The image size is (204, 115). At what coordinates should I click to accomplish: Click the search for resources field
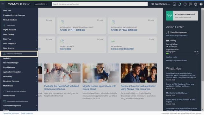pyautogui.click(x=100, y=4)
